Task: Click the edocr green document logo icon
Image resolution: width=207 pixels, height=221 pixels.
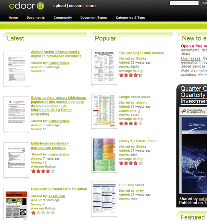Action: point(40,6)
